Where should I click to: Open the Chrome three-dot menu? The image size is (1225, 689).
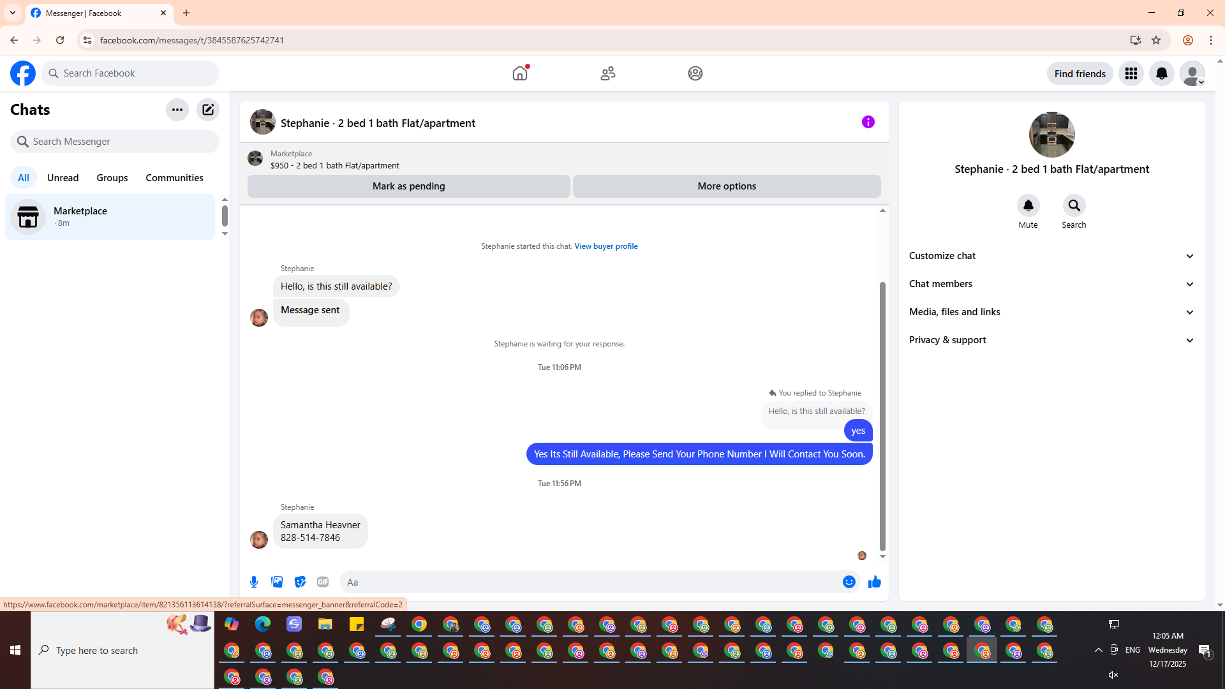[x=1211, y=40]
